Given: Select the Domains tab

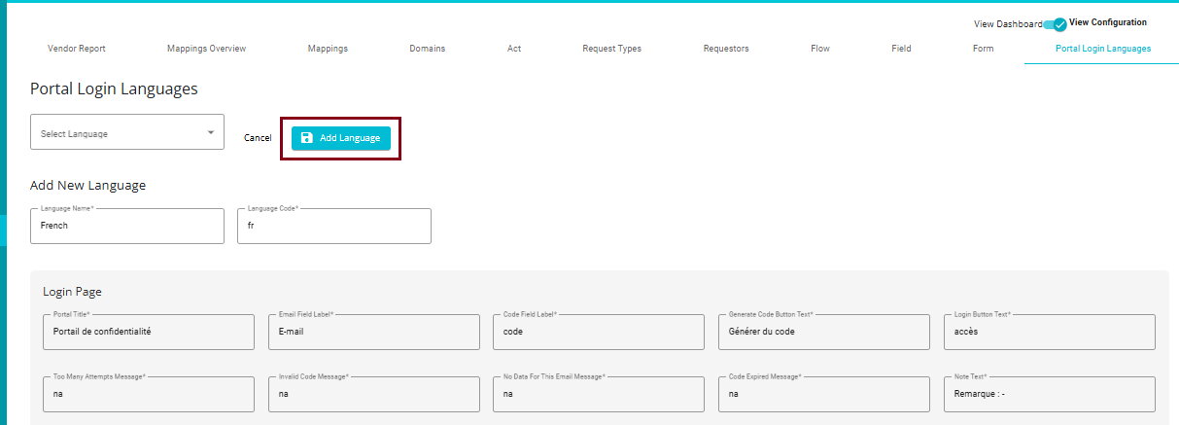Looking at the screenshot, I should pos(427,49).
